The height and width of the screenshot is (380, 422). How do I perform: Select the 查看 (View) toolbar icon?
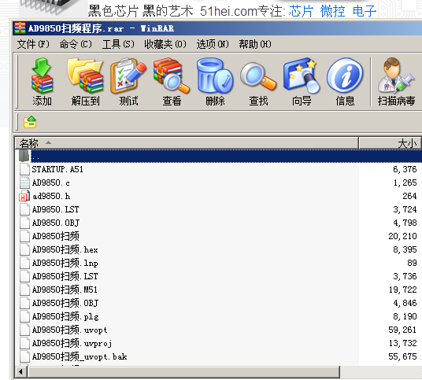tap(172, 82)
